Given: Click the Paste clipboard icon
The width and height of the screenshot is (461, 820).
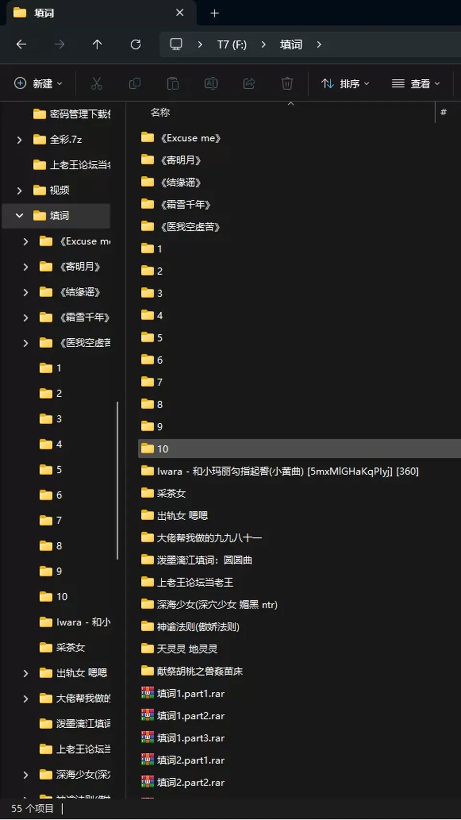Looking at the screenshot, I should (x=173, y=84).
